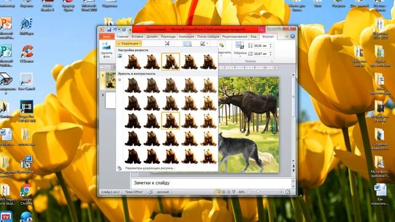Click the zoom slider handle in status bar
The height and width of the screenshot is (222, 395).
point(258,192)
